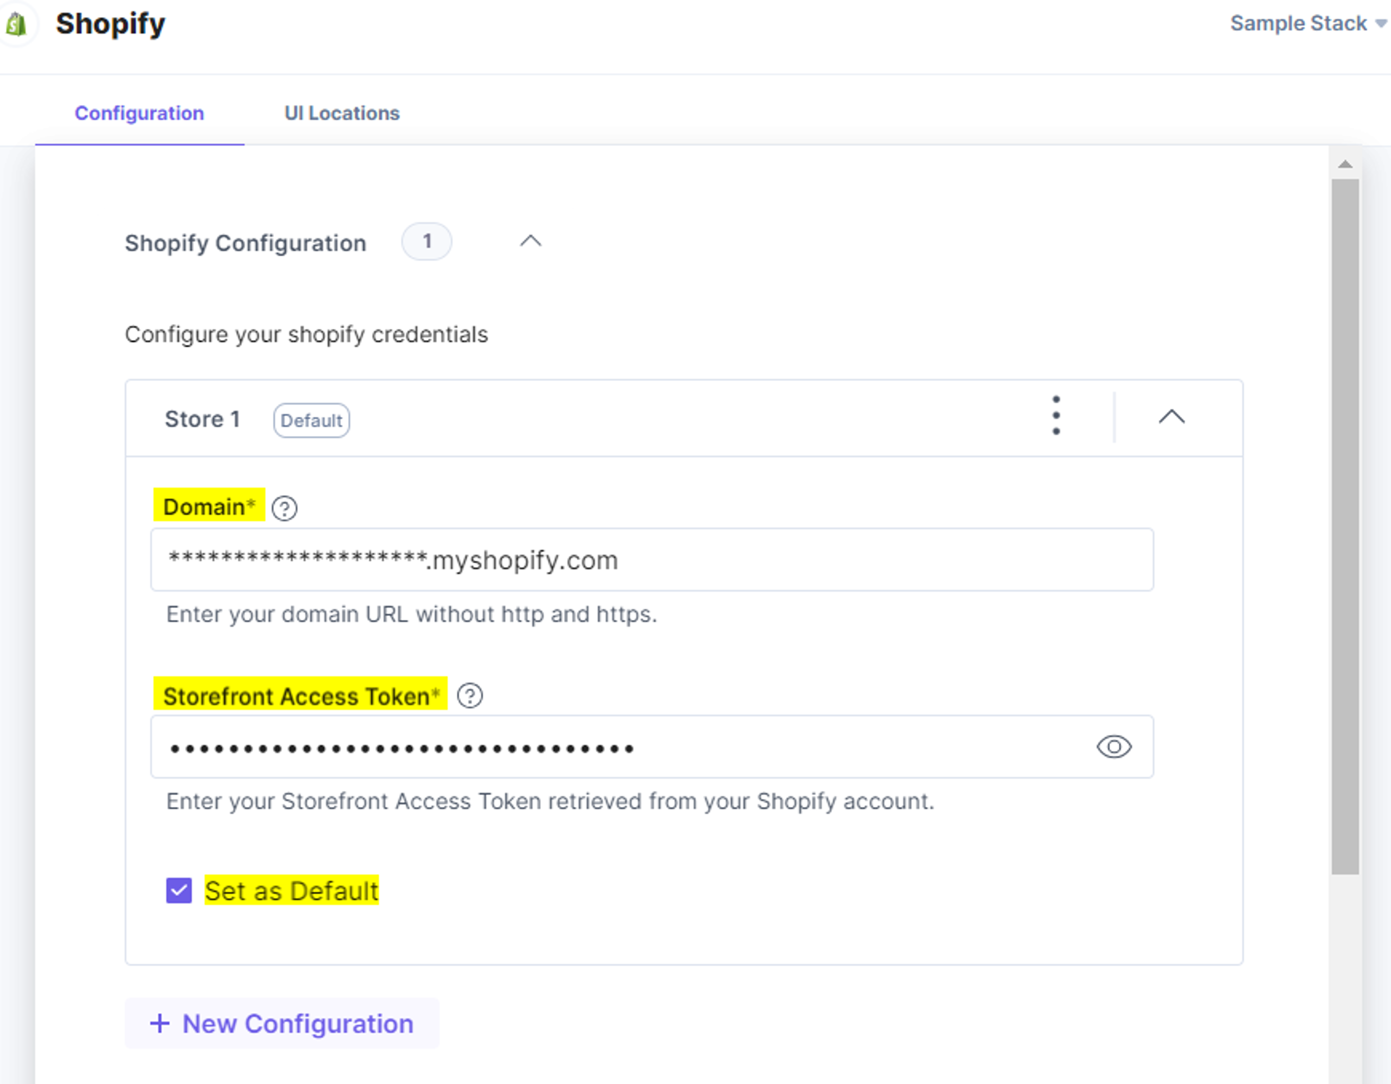
Task: Show help tooltip for Storefront Access Token
Action: [x=470, y=696]
